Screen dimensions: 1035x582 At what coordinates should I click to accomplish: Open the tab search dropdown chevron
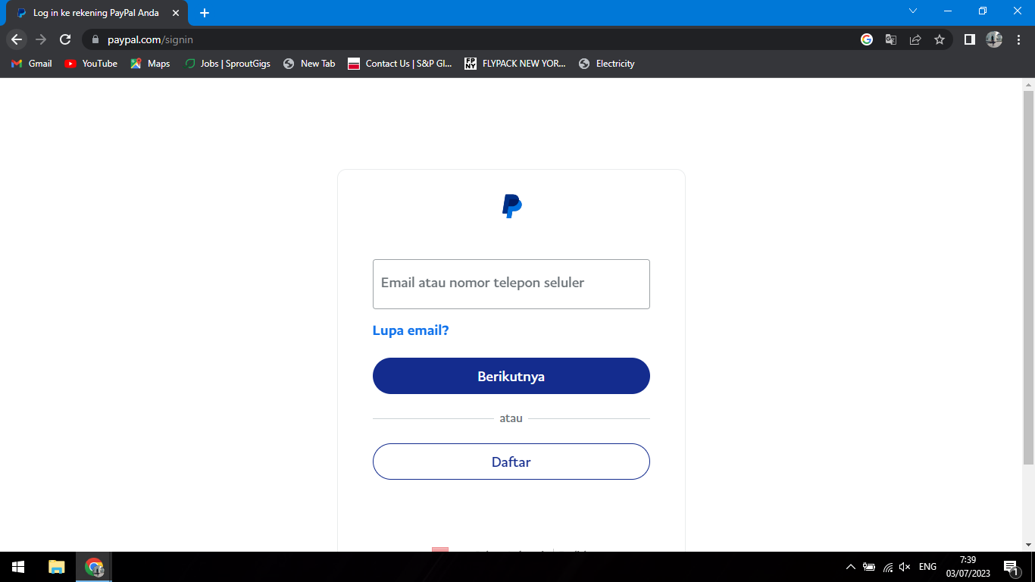913,11
